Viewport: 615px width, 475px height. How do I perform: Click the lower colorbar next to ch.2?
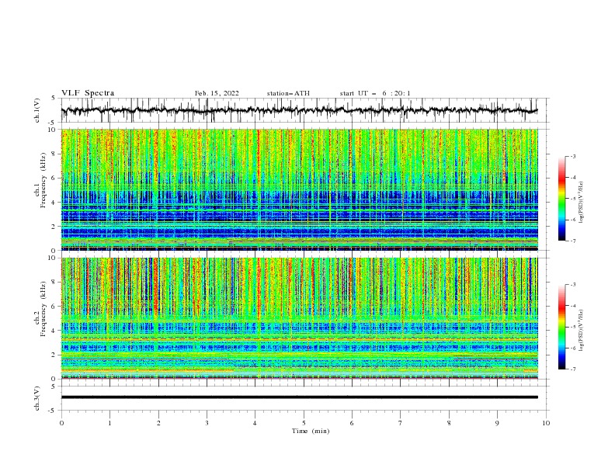[x=561, y=327]
